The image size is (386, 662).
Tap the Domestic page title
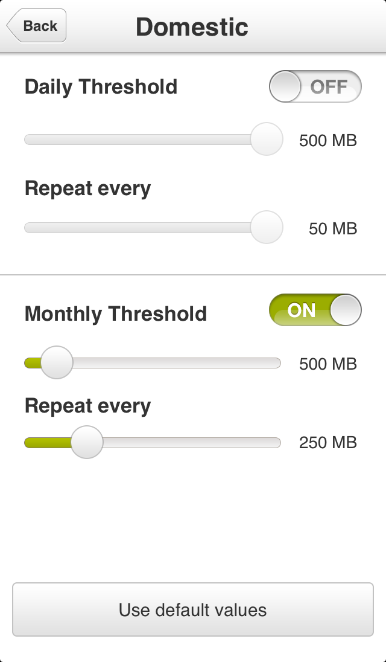pyautogui.click(x=192, y=27)
